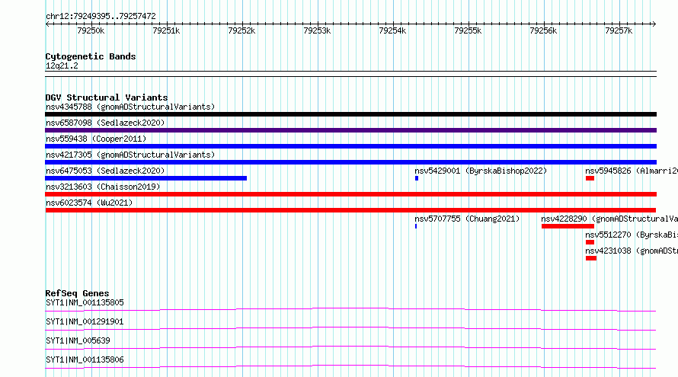Screen dimensions: 678x377
Task: Click the chr12:79249395..79257472 coordinate label
Action: 101,16
